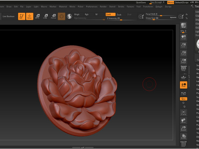Click the QuickSave button
Viewport: 199px width, 149px height.
[141, 2]
